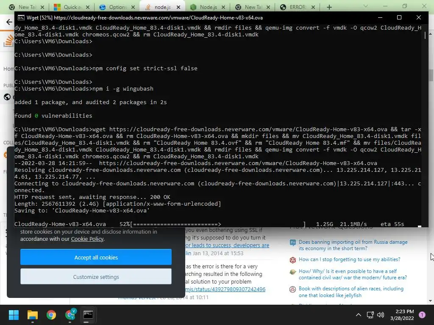The width and height of the screenshot is (434, 325).
Task: Click the 'HTTP request sent, awaiting response... 200 OK' line
Action: 92,197
